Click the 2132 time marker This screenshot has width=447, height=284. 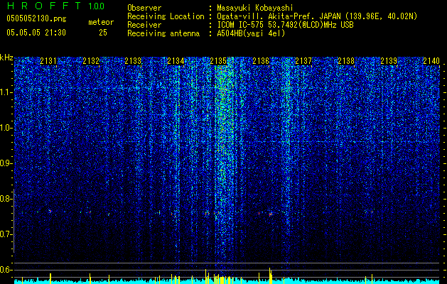click(91, 60)
